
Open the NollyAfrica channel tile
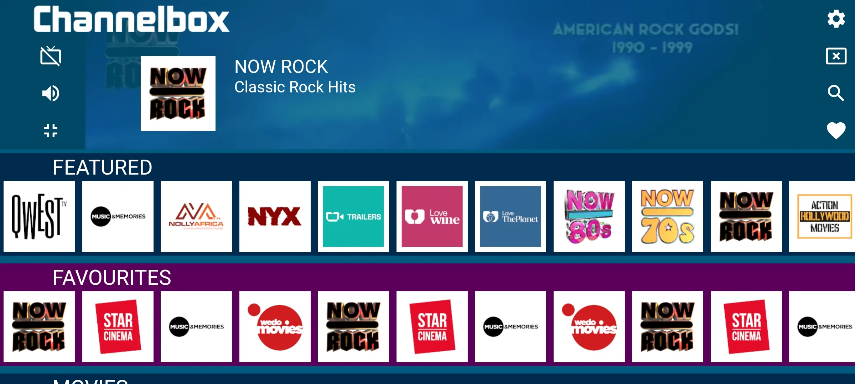click(196, 217)
